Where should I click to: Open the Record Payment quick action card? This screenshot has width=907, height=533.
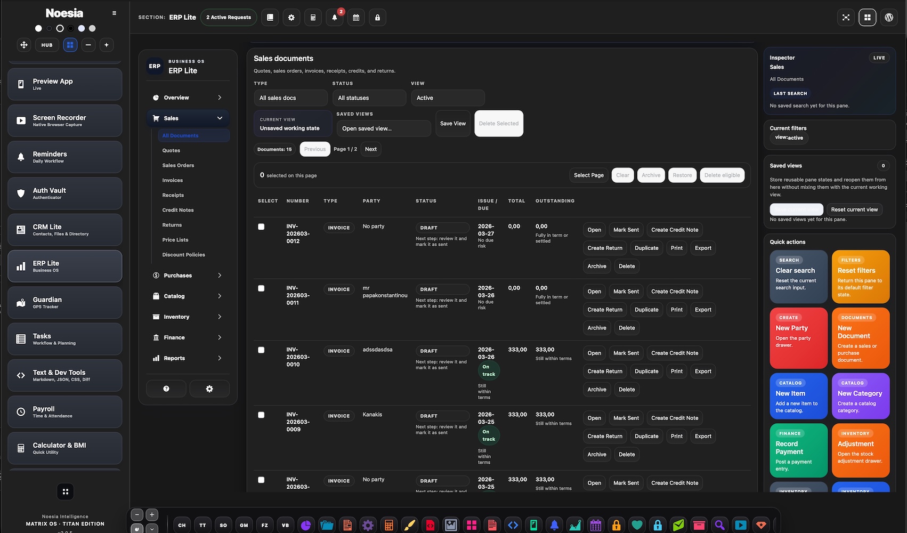click(798, 450)
